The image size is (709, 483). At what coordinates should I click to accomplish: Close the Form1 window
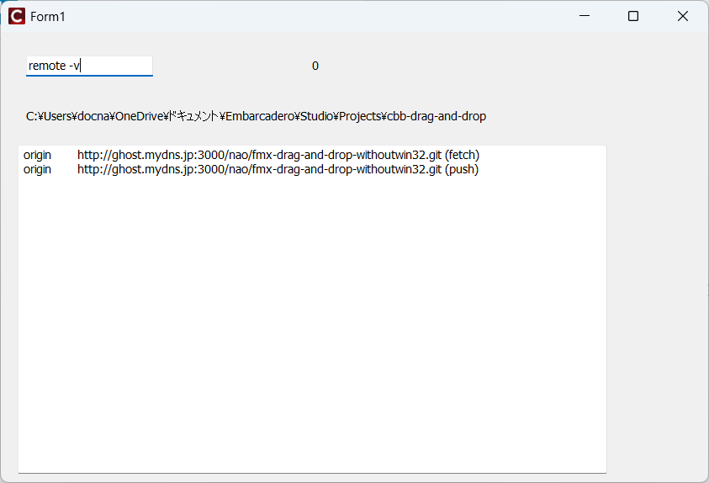point(682,16)
